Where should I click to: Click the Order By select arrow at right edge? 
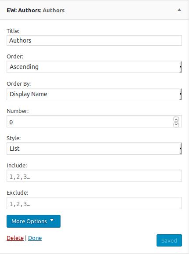coord(181,94)
